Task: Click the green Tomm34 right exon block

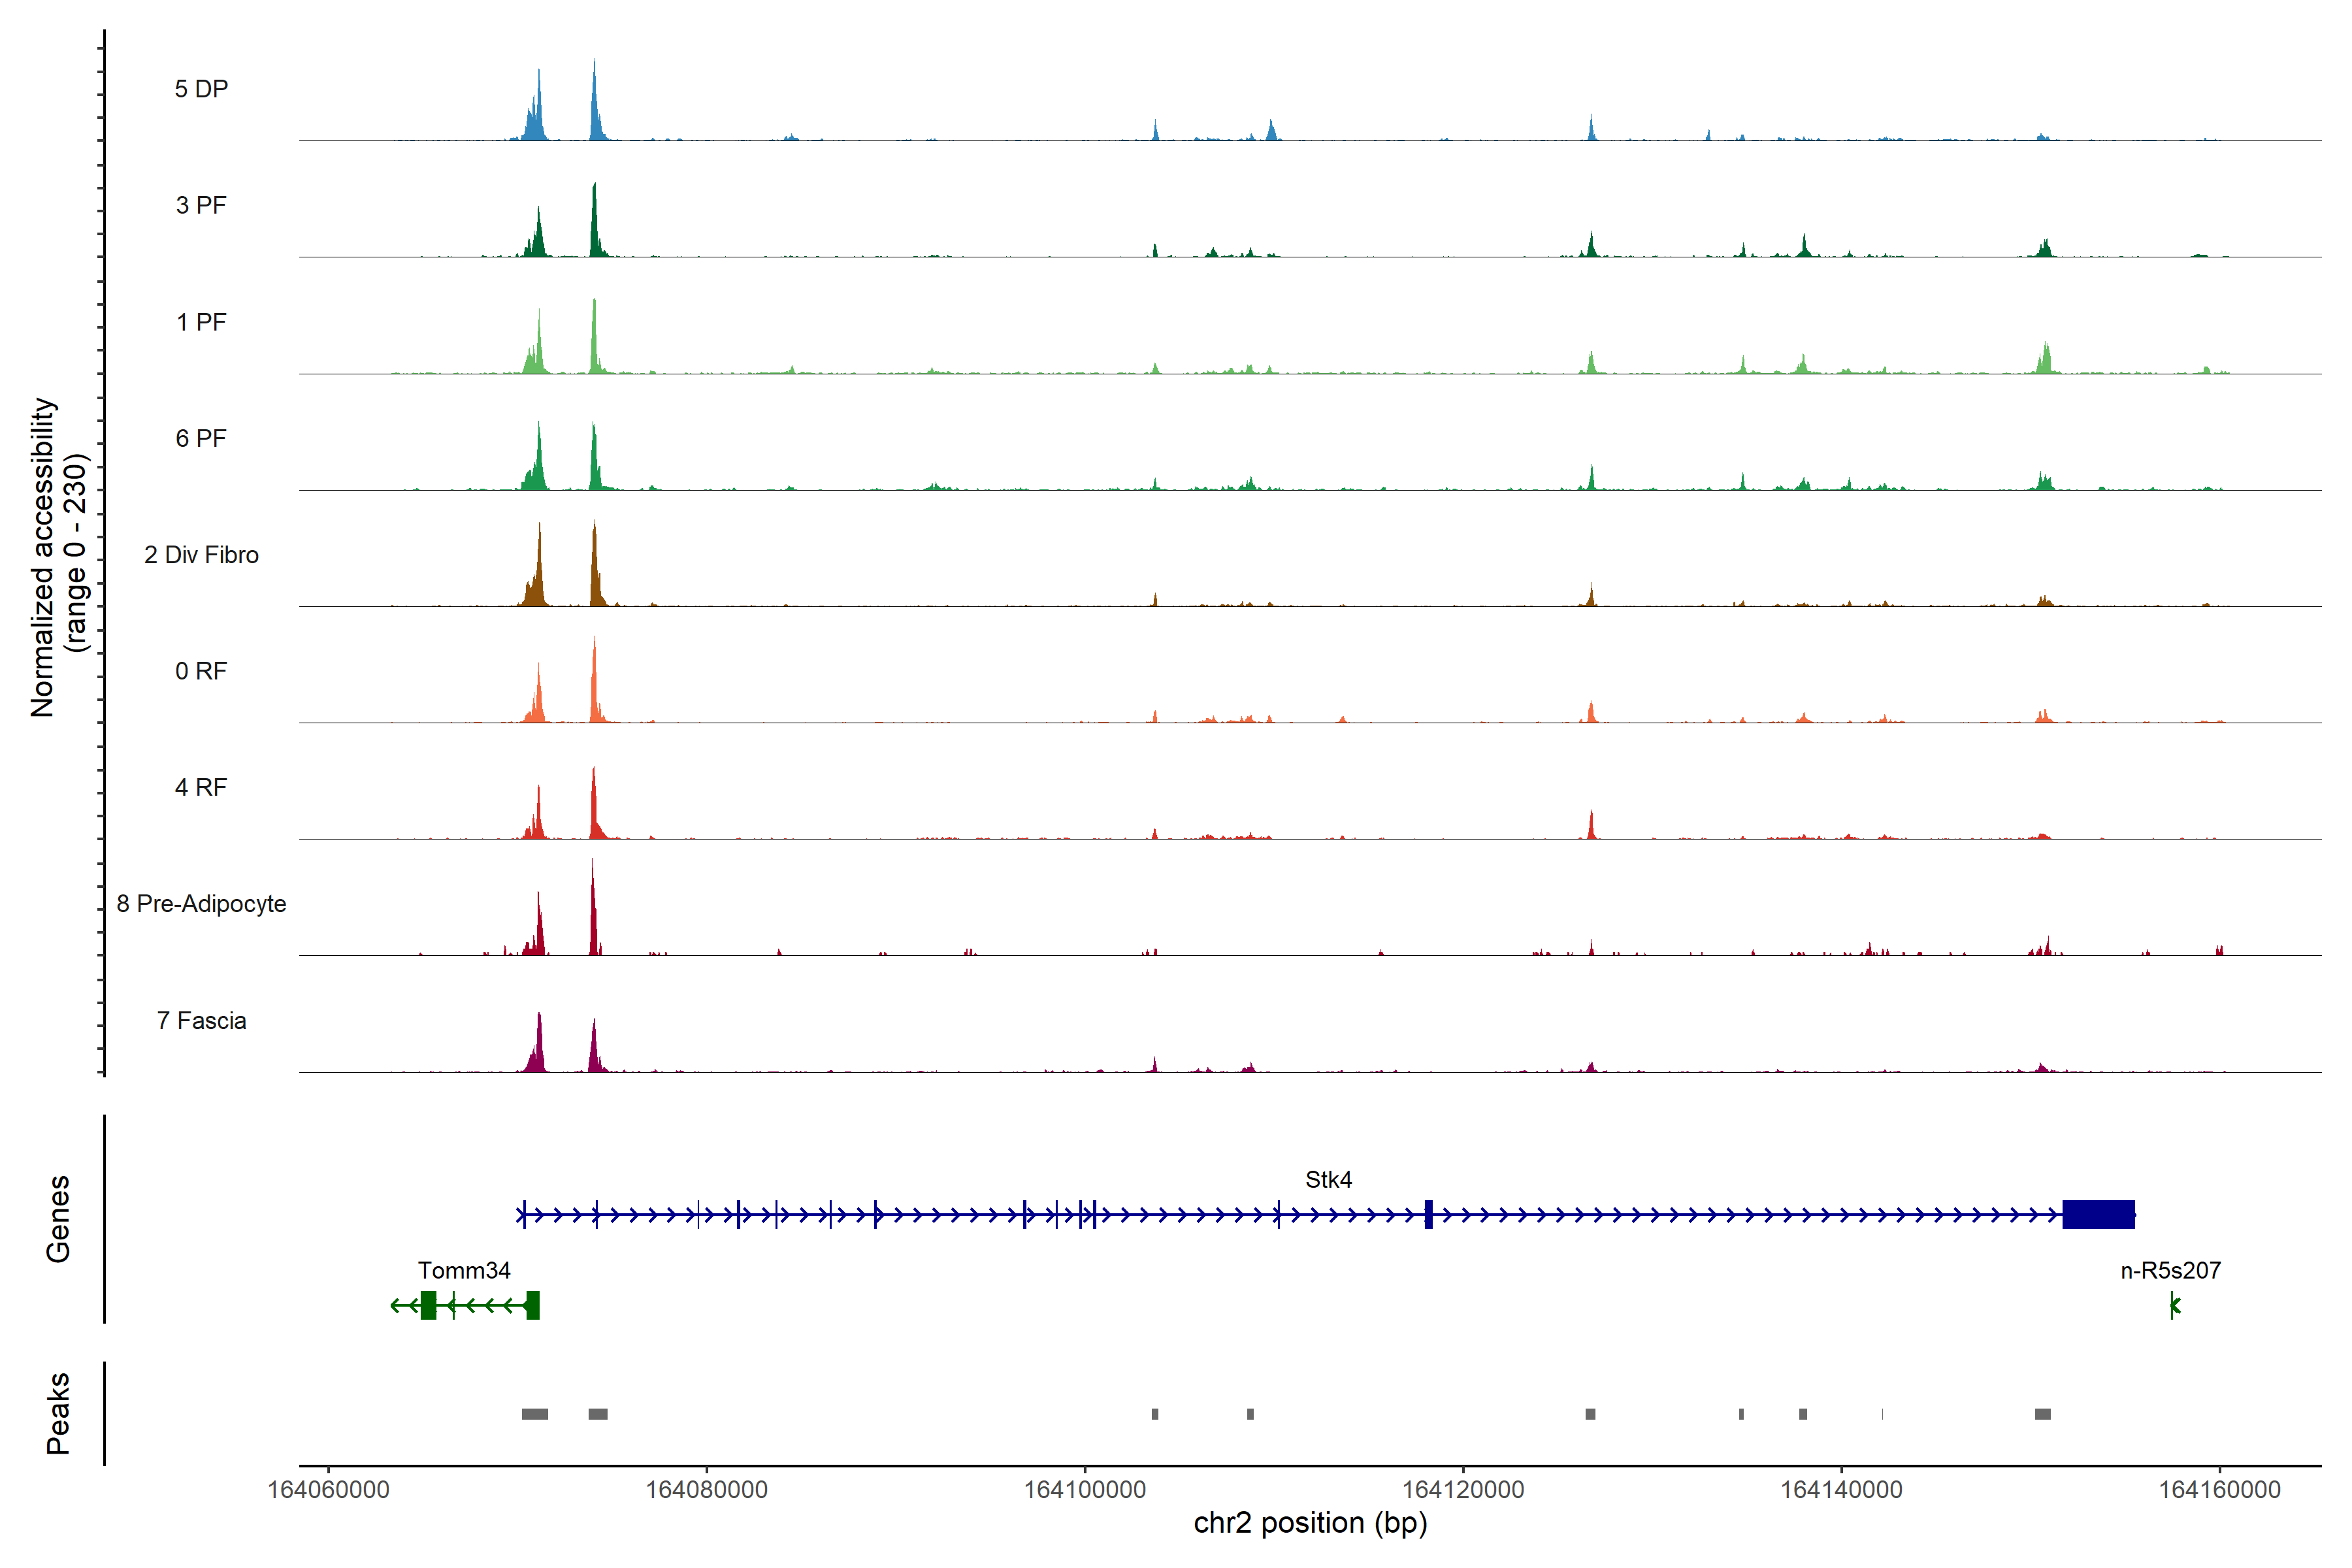Action: [533, 1305]
